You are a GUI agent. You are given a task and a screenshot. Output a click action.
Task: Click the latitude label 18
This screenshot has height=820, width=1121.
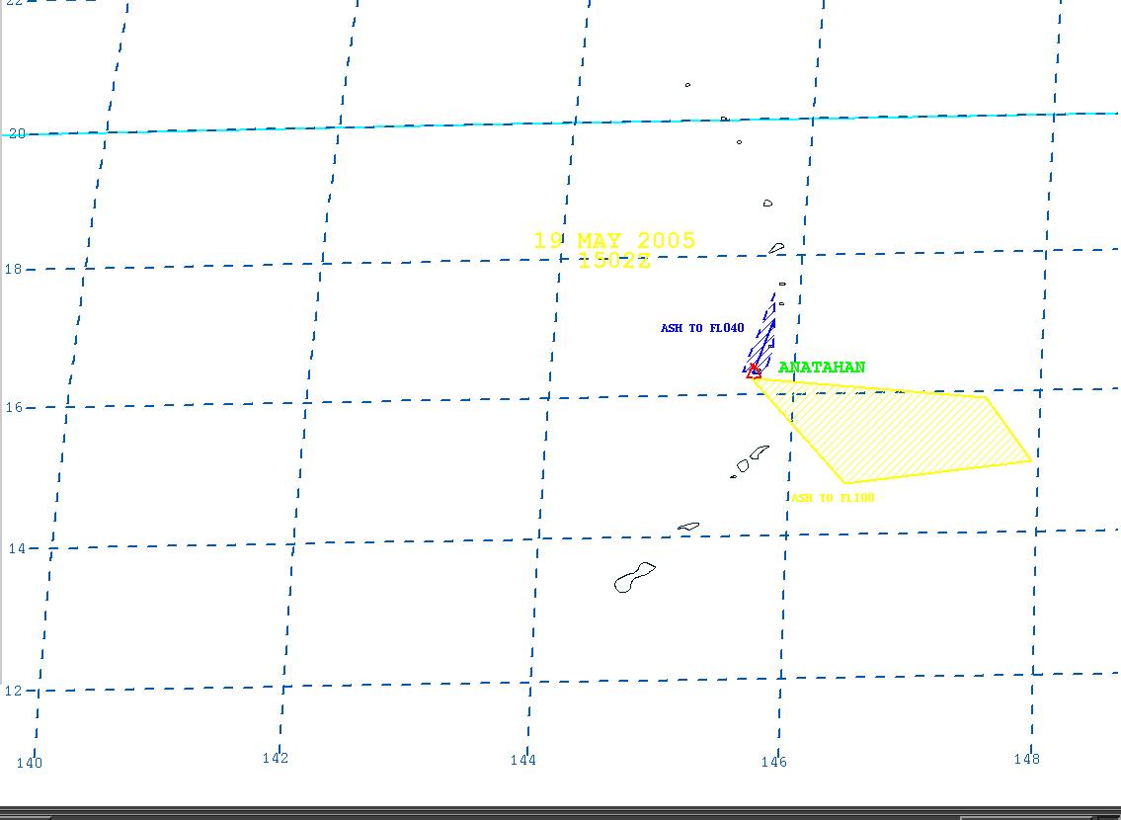pos(14,269)
